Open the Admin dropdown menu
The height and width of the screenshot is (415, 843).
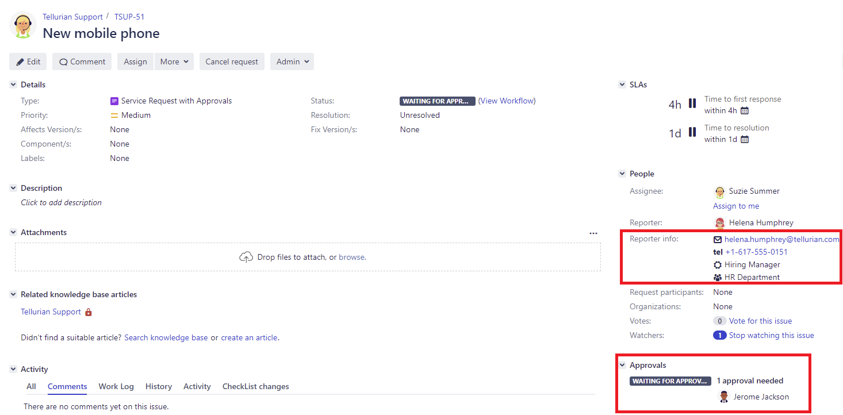(x=292, y=62)
